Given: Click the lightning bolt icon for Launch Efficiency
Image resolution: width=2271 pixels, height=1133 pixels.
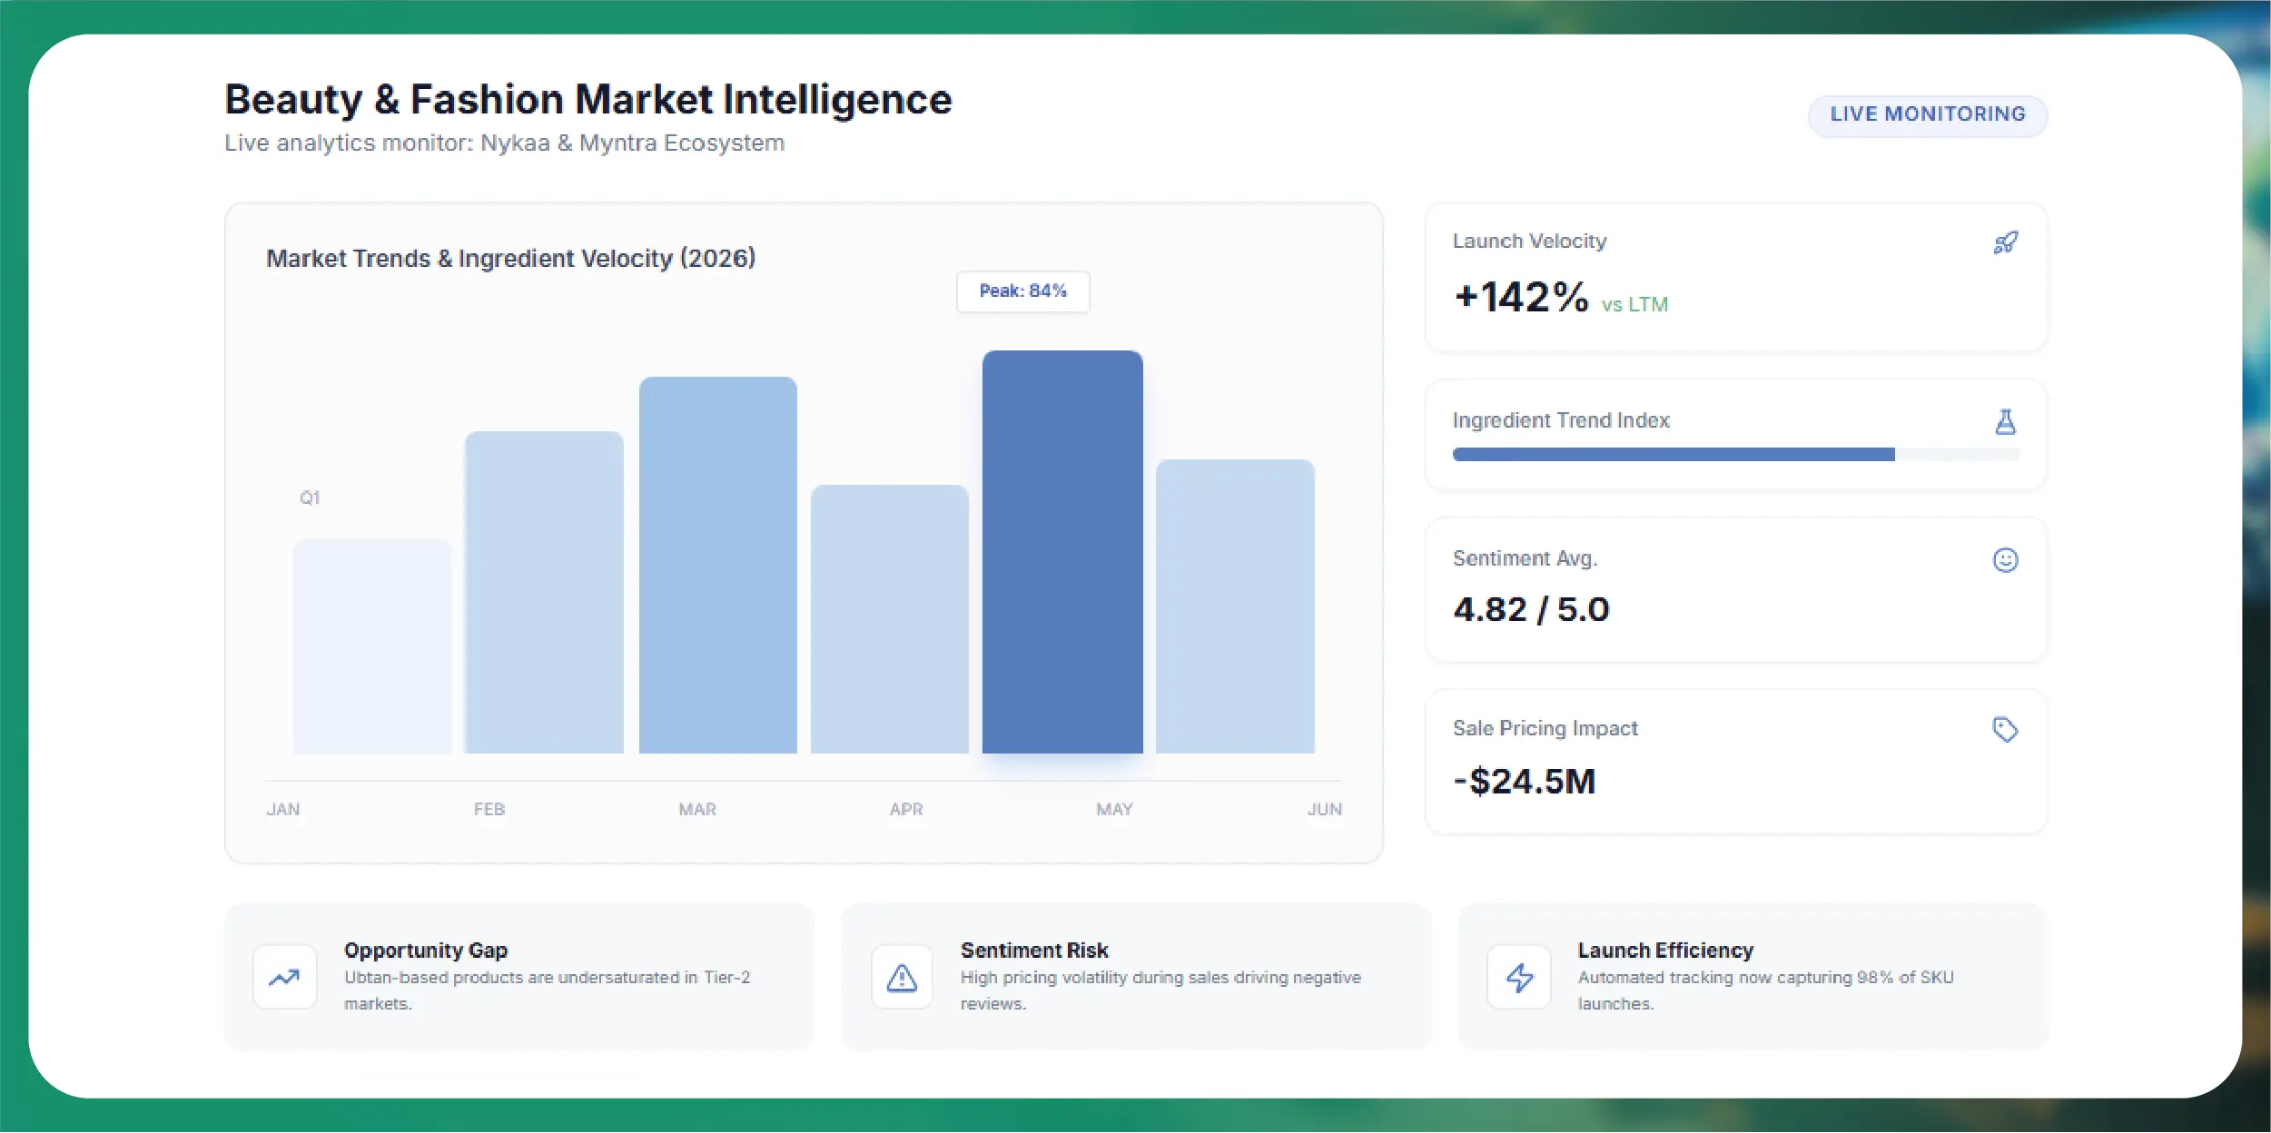Looking at the screenshot, I should click(1519, 977).
